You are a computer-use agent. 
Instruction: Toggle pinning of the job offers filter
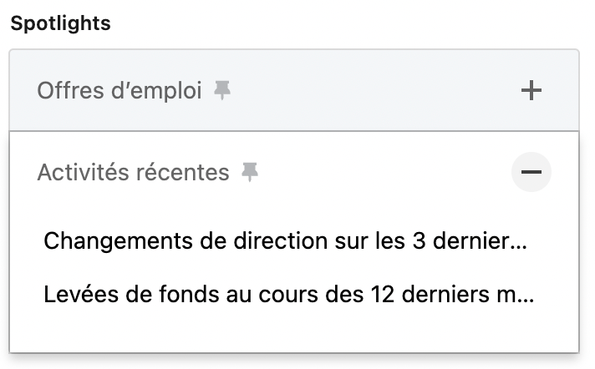[x=222, y=90]
